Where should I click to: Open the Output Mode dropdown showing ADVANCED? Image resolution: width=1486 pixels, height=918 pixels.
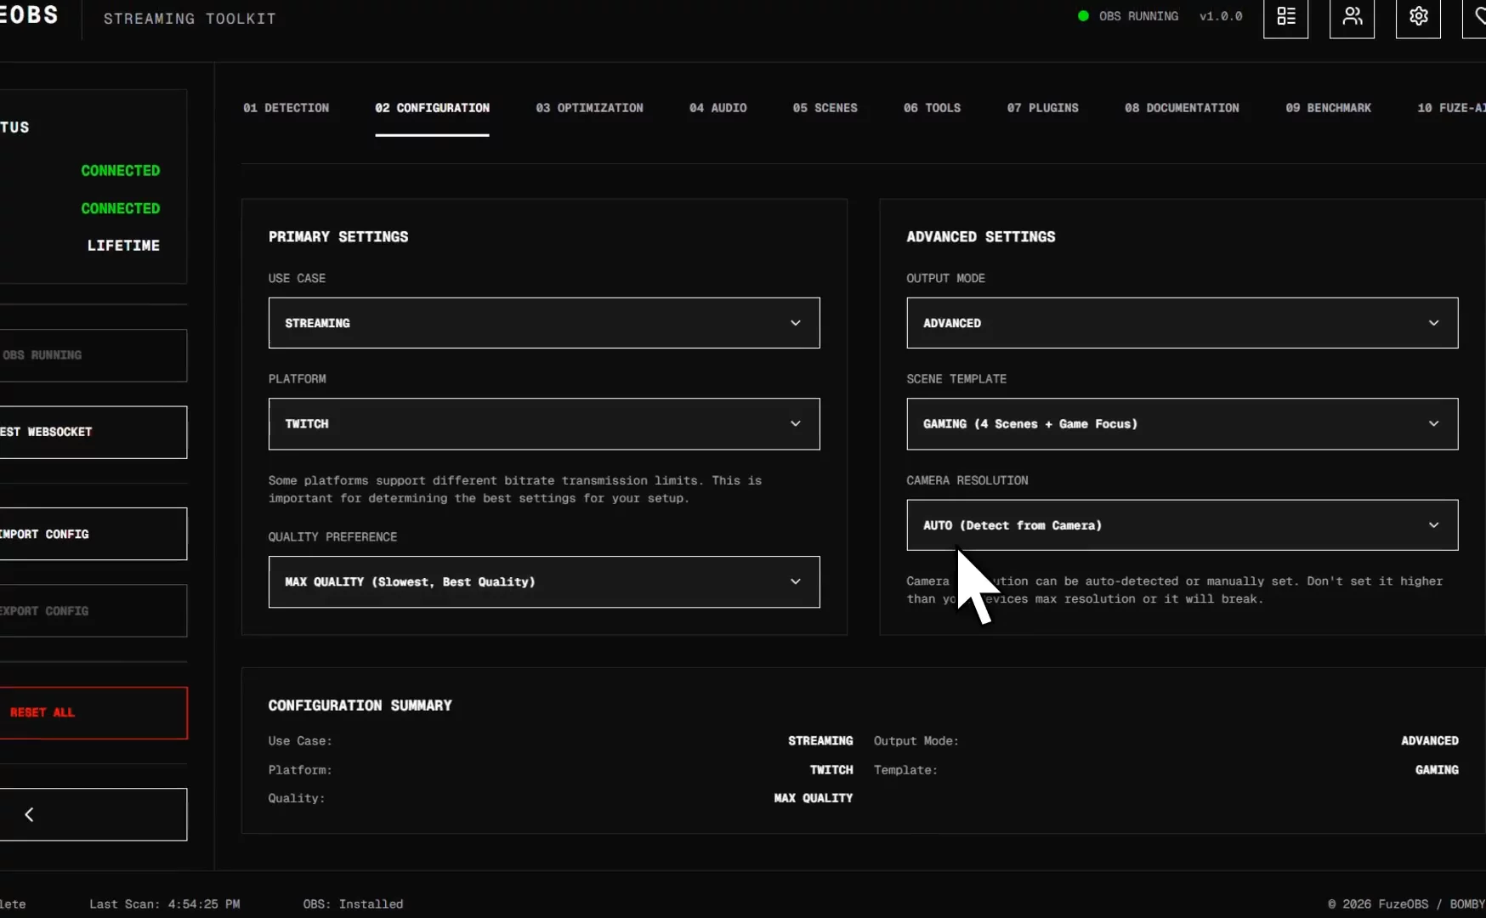click(x=1181, y=323)
